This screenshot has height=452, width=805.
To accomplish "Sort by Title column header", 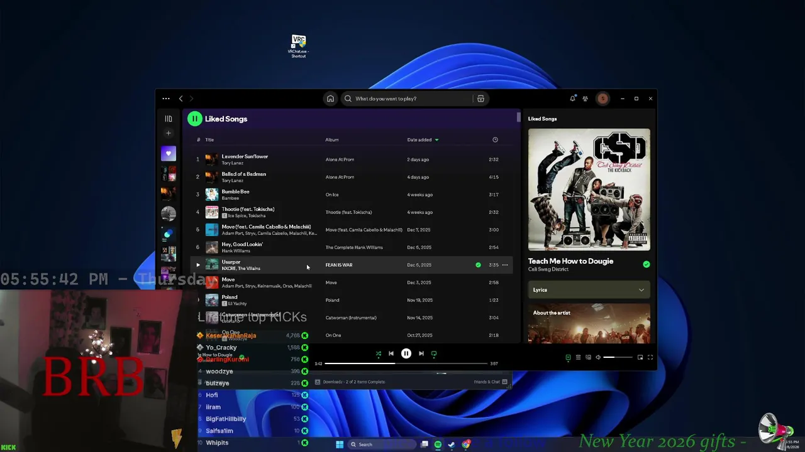I will tap(209, 140).
